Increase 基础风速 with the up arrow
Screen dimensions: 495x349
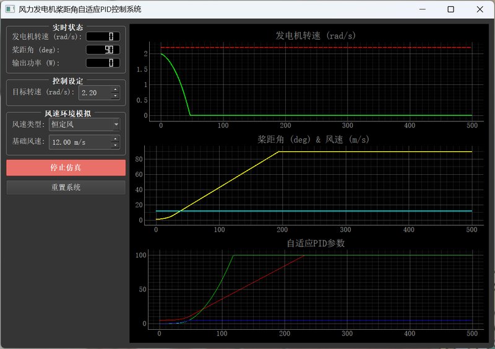(x=115, y=139)
